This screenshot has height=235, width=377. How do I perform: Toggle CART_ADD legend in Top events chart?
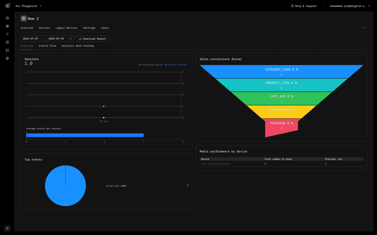(116, 186)
